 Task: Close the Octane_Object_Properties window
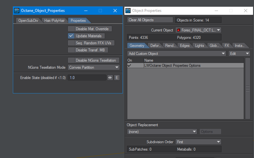(x=115, y=11)
